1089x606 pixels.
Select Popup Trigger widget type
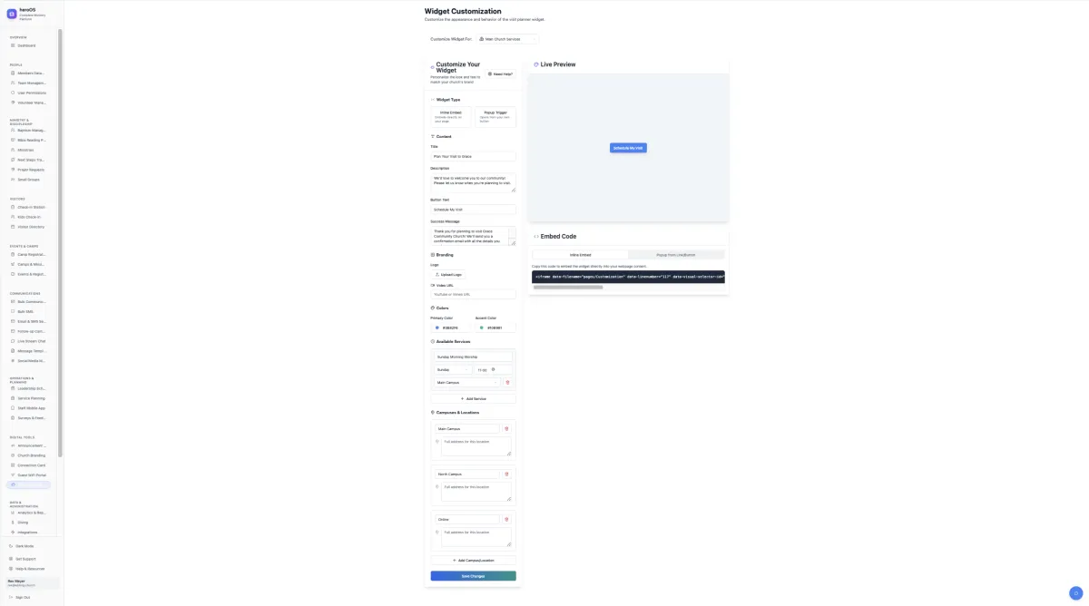coord(495,116)
